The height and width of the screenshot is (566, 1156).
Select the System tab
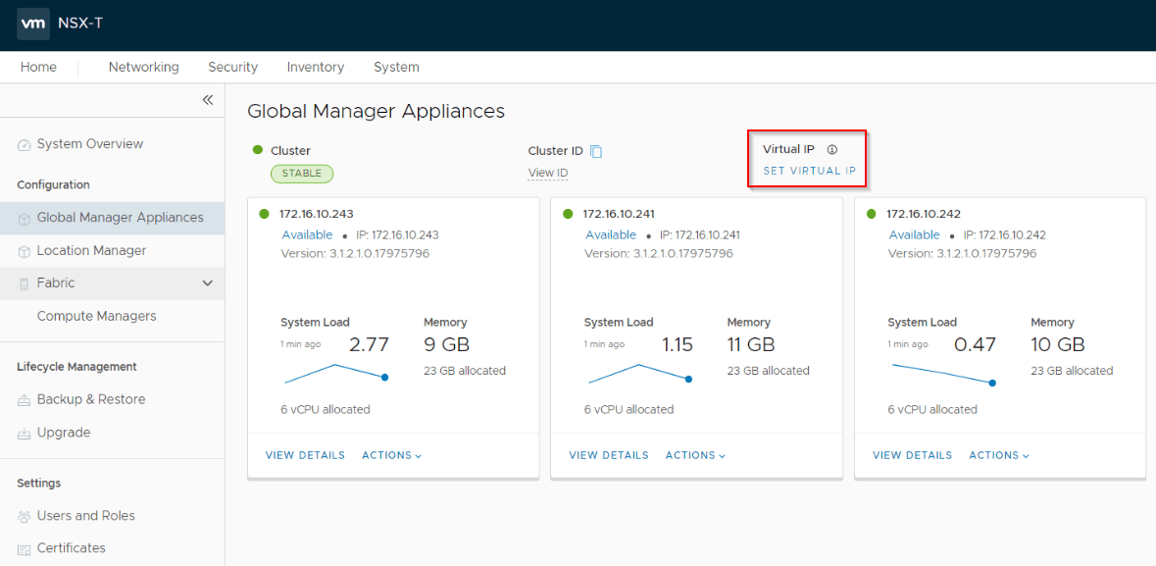tap(397, 67)
